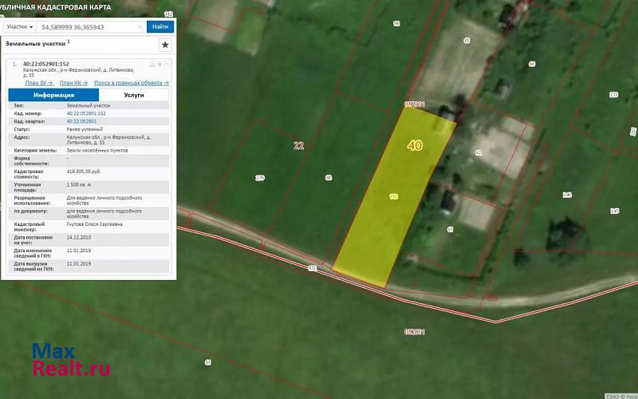Open cadastral quarter link 40:22:052901
This screenshot has height=399, width=638.
click(x=82, y=120)
